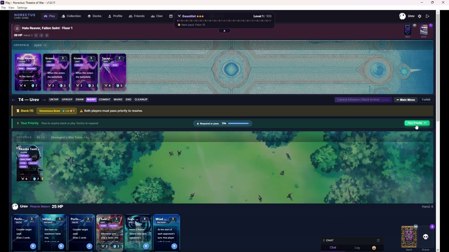Select the Mind enchantment card in hand
This screenshot has height=252, width=449.
pyautogui.click(x=166, y=232)
